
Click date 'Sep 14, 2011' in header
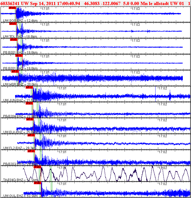coord(43,3)
